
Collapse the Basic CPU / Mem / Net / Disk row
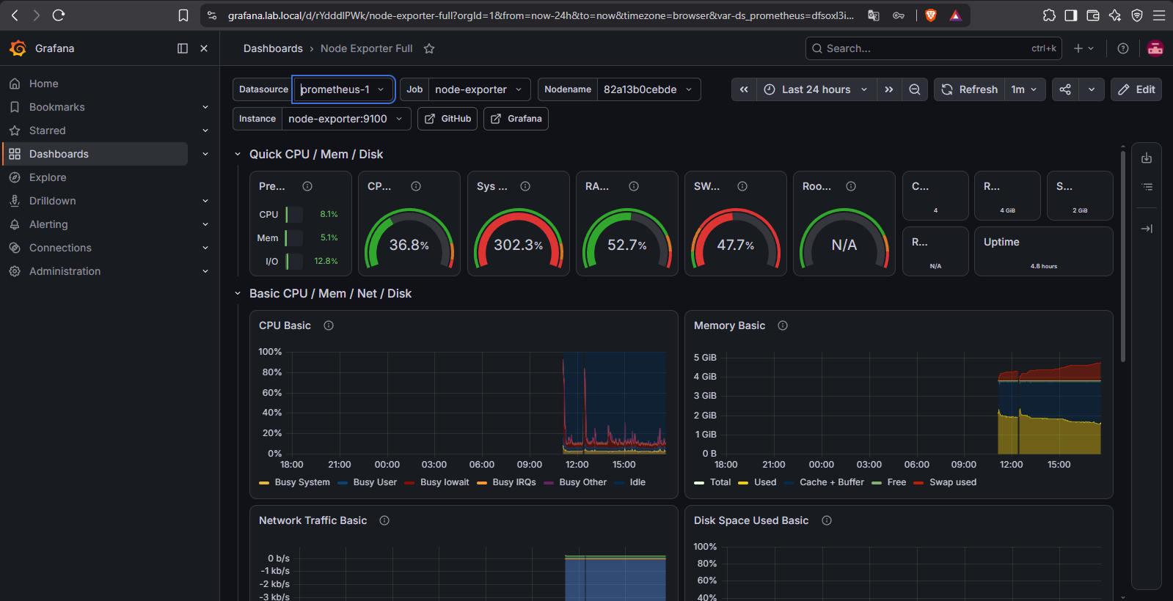coord(238,293)
